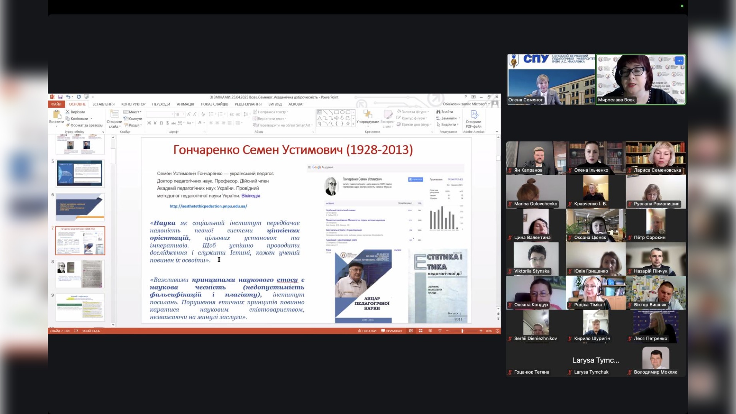Click Знайти (Find) binoculars

click(x=445, y=112)
